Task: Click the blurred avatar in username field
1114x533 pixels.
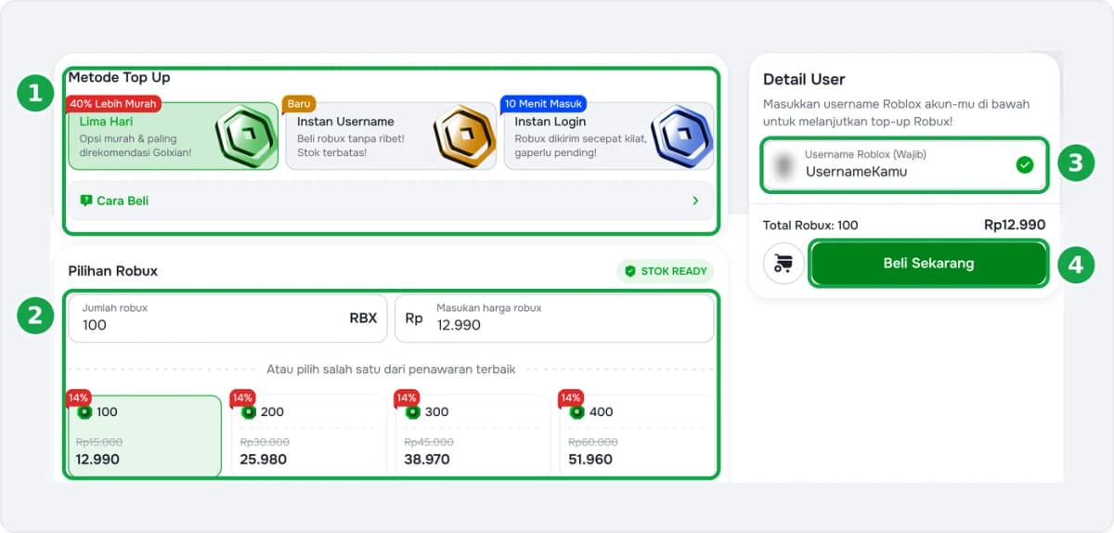Action: (x=785, y=165)
